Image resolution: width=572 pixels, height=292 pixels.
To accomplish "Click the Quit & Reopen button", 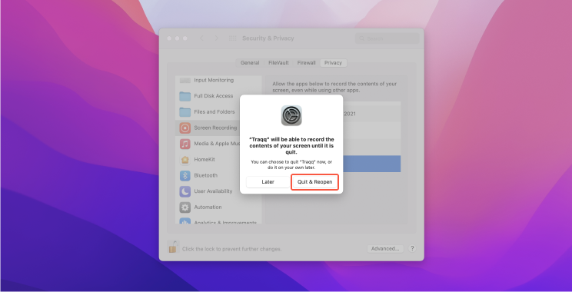I will (x=314, y=182).
